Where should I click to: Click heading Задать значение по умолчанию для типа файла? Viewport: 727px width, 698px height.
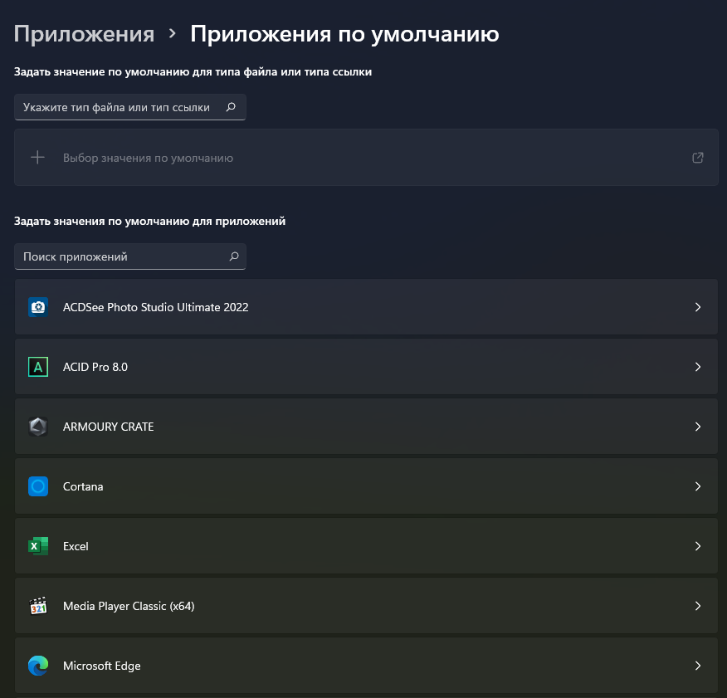click(x=193, y=72)
